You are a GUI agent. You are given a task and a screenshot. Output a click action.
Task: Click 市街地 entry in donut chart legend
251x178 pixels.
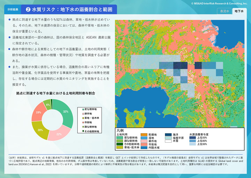87,122
